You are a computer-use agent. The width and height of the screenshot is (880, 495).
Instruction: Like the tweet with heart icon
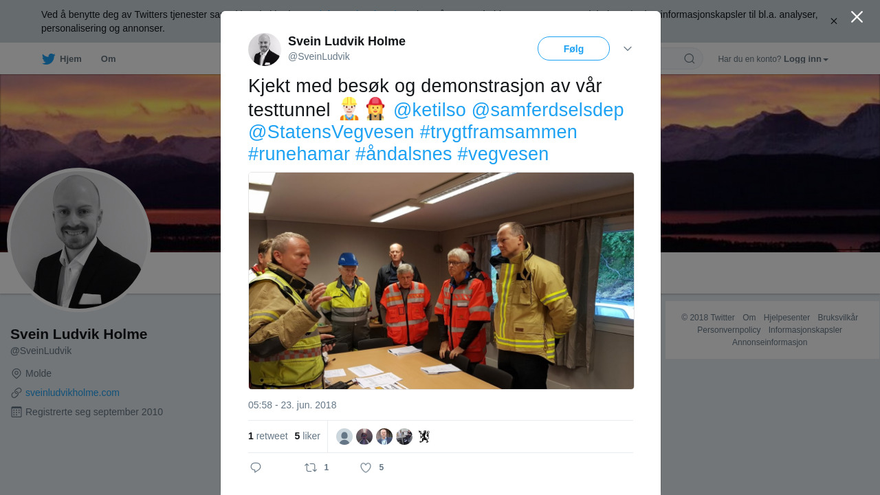(366, 467)
